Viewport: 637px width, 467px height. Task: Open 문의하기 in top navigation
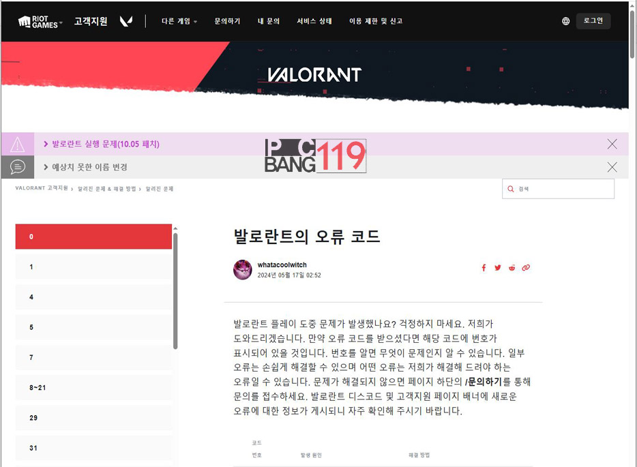point(228,21)
